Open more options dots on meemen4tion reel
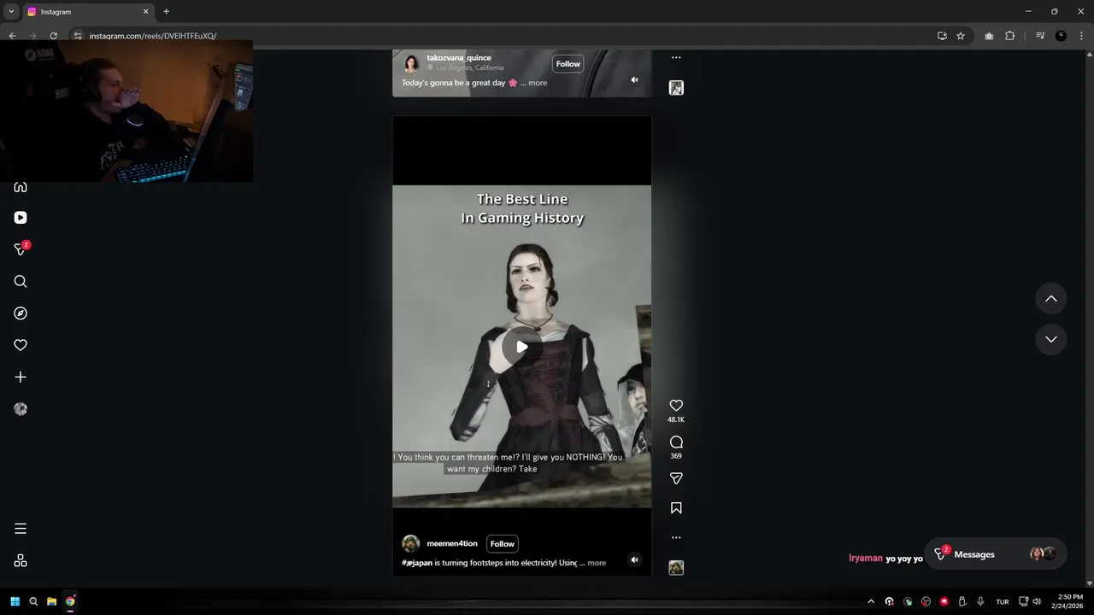 click(x=676, y=537)
